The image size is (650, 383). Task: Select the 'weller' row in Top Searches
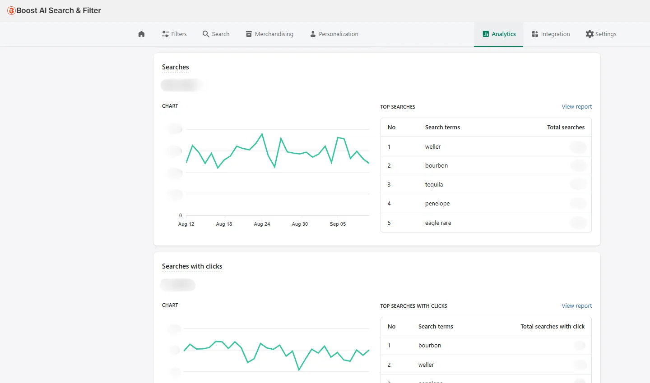click(x=486, y=146)
